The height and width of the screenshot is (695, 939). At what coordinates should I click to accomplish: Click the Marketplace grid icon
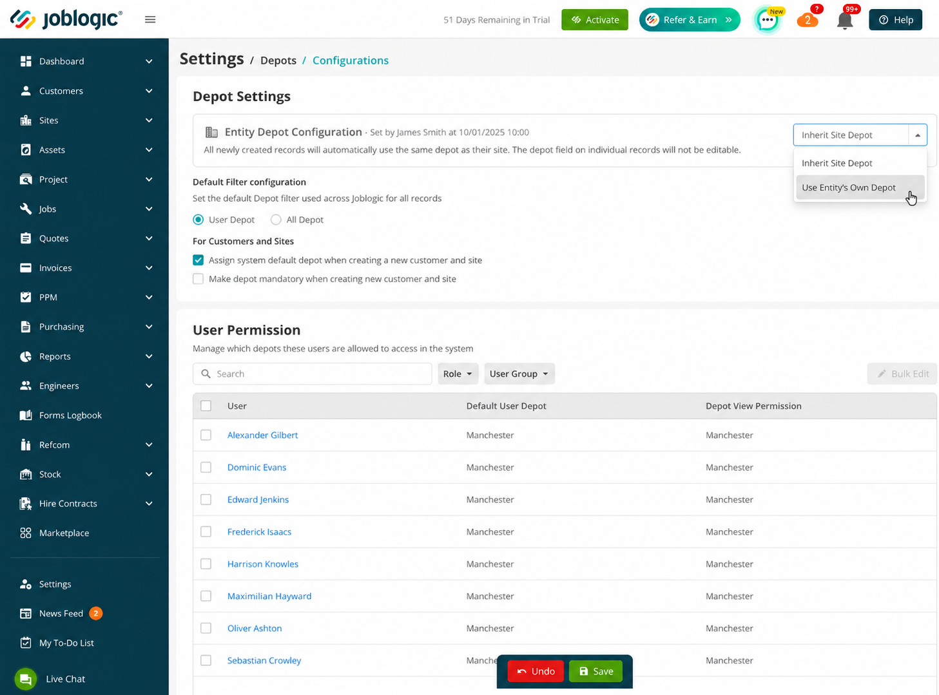point(26,533)
